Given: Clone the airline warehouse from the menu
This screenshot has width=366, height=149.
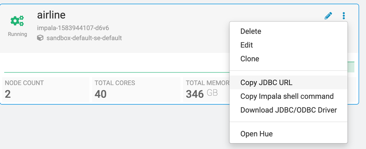Looking at the screenshot, I should [249, 59].
